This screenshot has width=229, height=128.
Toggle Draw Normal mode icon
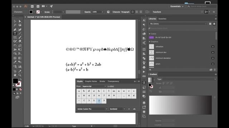[x=14, y=93]
